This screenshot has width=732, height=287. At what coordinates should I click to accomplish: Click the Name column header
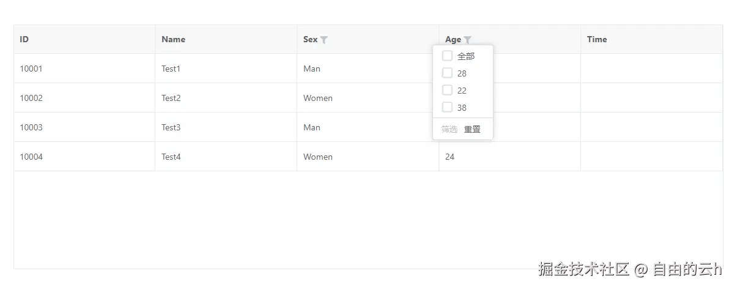[173, 39]
